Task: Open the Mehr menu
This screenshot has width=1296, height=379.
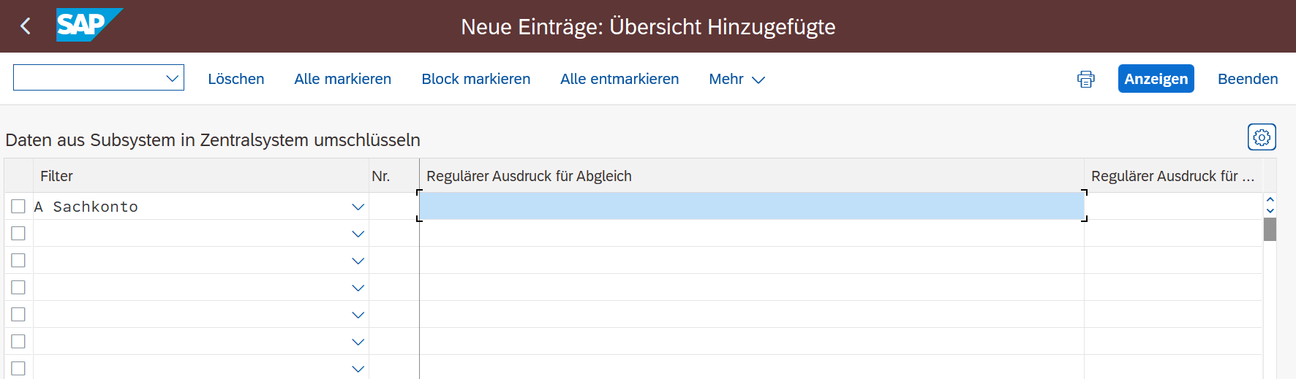Action: click(x=736, y=79)
